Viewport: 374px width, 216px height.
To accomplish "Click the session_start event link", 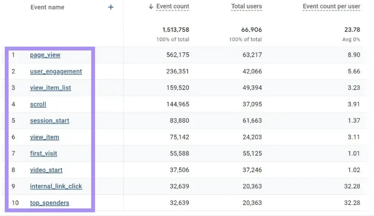I will (49, 121).
